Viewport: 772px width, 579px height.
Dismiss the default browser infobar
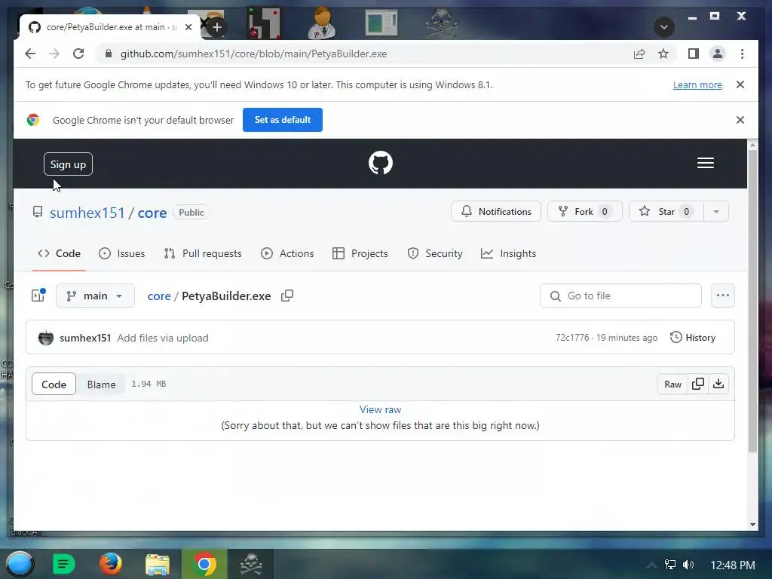[740, 120]
